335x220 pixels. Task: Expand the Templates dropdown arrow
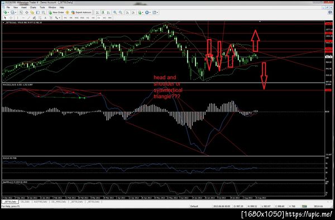[x=157, y=12]
